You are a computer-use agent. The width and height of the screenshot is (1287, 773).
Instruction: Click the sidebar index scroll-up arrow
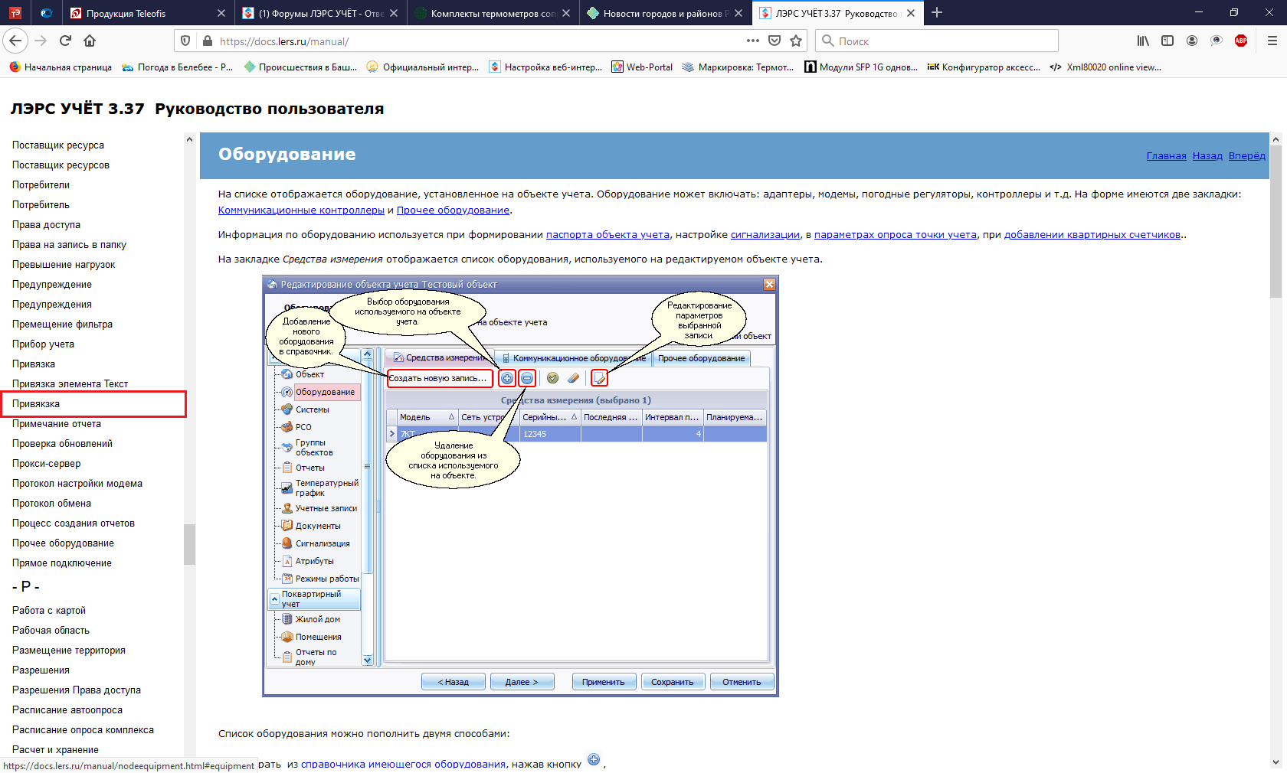coord(189,139)
